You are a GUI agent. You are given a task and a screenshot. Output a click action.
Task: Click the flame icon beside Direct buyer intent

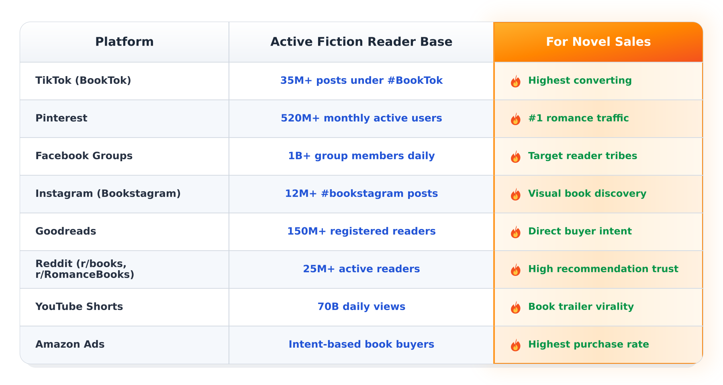[516, 232]
